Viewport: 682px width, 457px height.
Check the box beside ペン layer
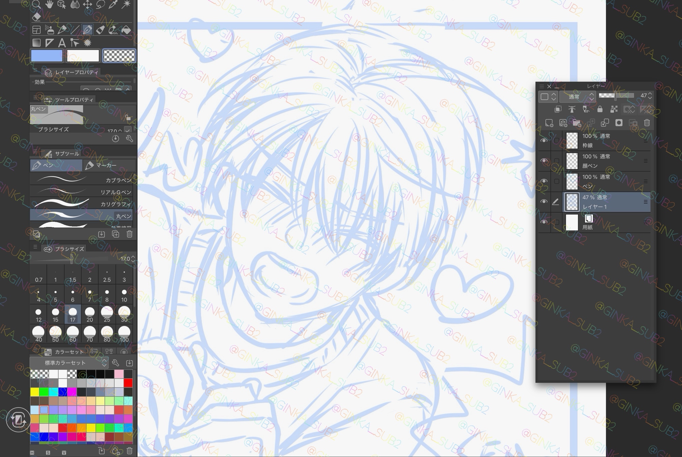[x=557, y=181]
